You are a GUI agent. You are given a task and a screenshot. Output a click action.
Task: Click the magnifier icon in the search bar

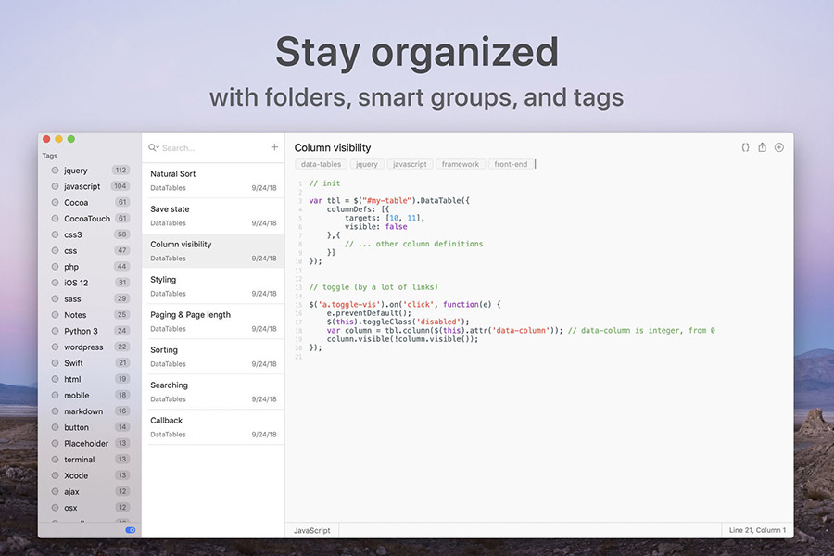tap(152, 146)
